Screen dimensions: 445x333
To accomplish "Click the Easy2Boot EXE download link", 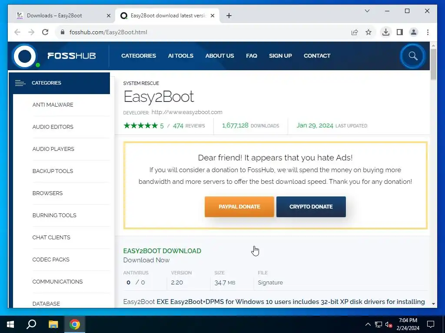I will pyautogui.click(x=274, y=302).
